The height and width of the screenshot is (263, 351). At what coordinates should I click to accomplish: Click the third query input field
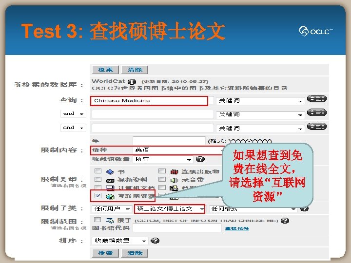(x=153, y=128)
